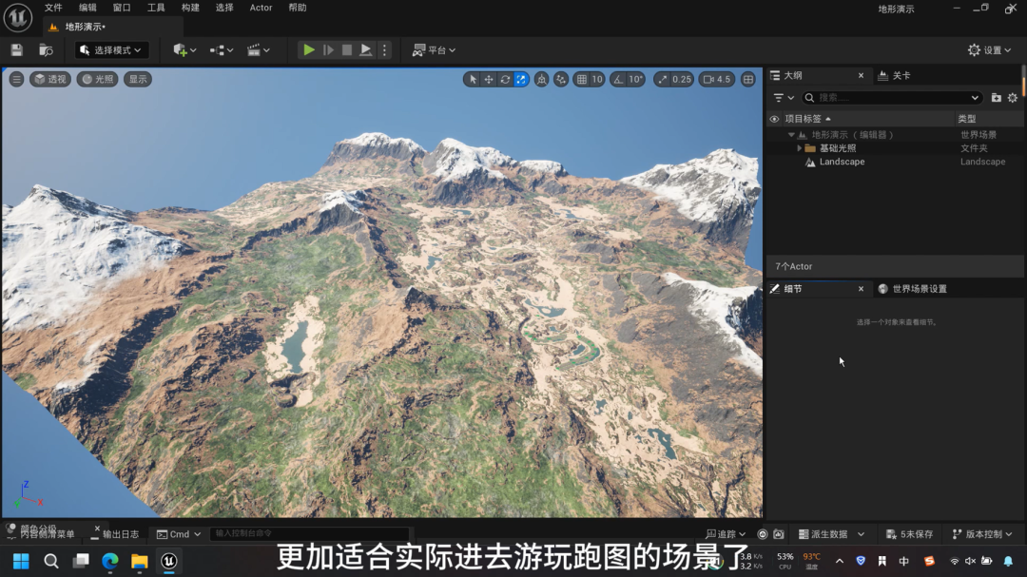
Task: Choose the rotate tool
Action: coord(505,79)
